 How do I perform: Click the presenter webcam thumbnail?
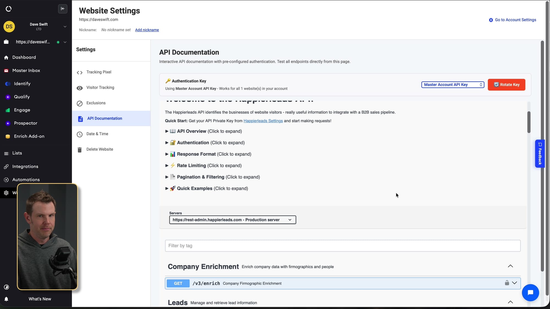pos(47,236)
